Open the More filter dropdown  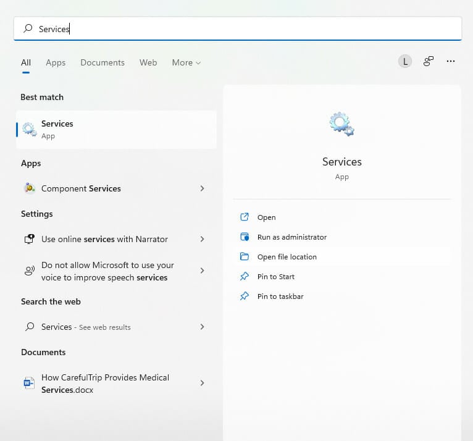pos(186,62)
